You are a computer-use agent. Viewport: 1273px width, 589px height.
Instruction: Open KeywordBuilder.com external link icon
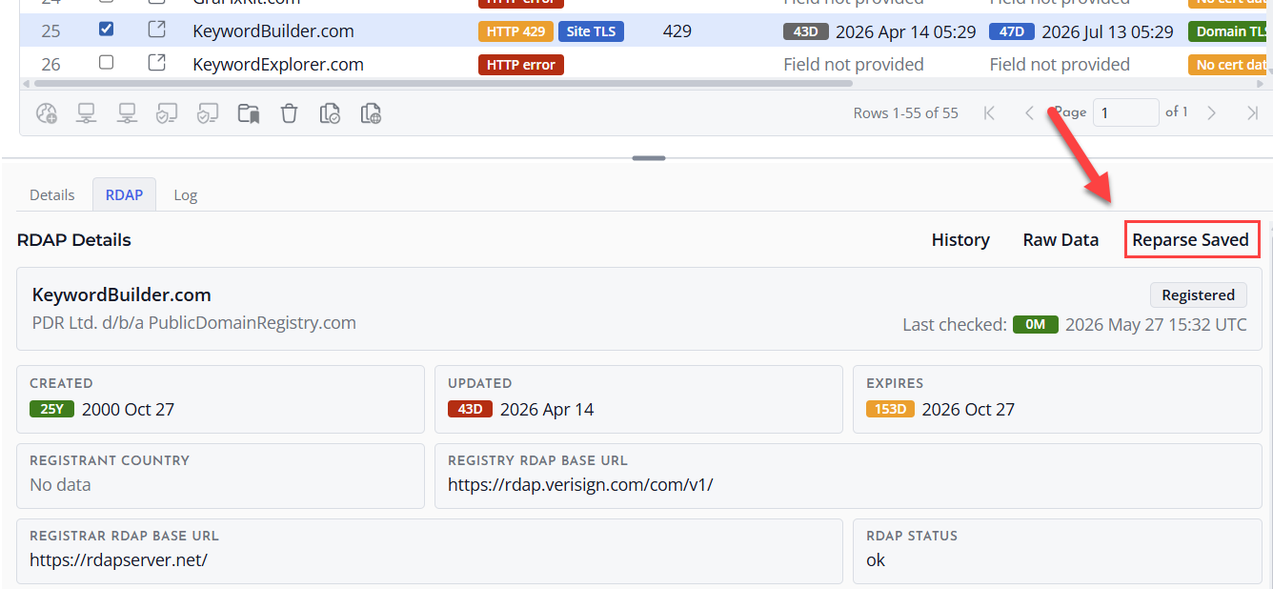click(x=156, y=30)
